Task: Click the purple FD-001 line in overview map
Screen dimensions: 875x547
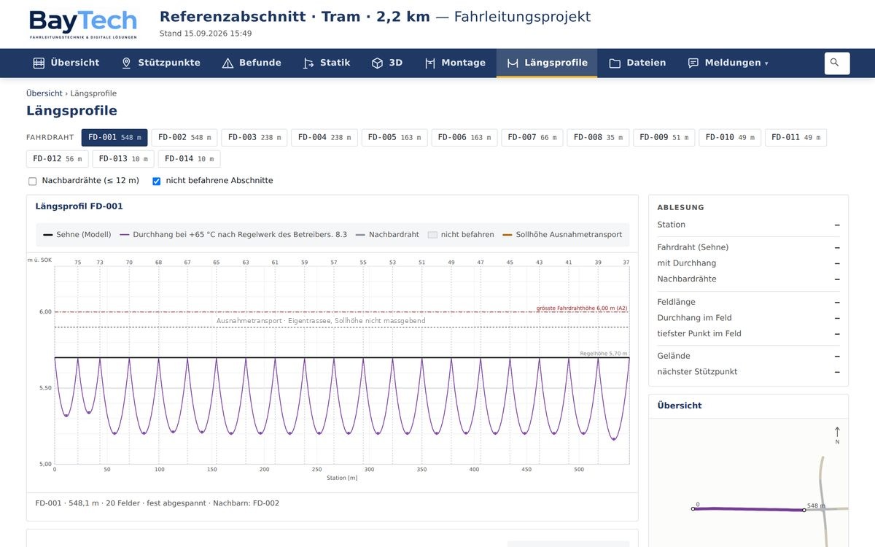Action: (748, 509)
